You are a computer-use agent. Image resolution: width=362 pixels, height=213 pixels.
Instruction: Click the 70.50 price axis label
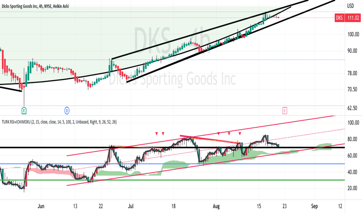(x=352, y=89)
